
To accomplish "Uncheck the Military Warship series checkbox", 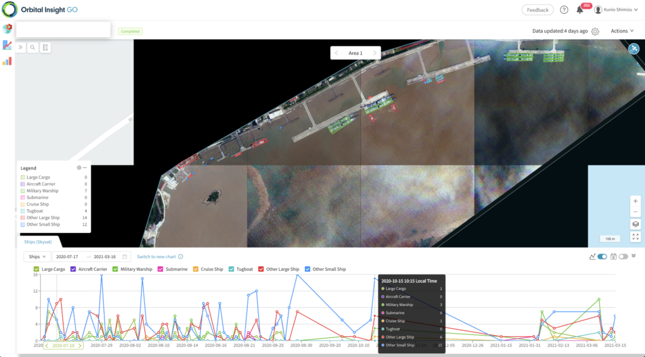I will pyautogui.click(x=116, y=269).
